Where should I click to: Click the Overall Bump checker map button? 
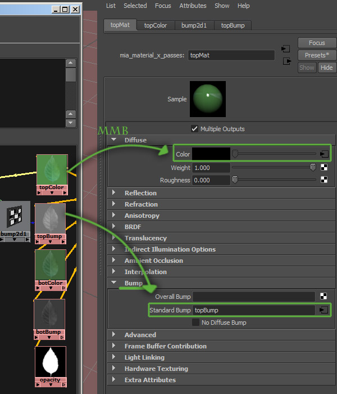(x=324, y=296)
